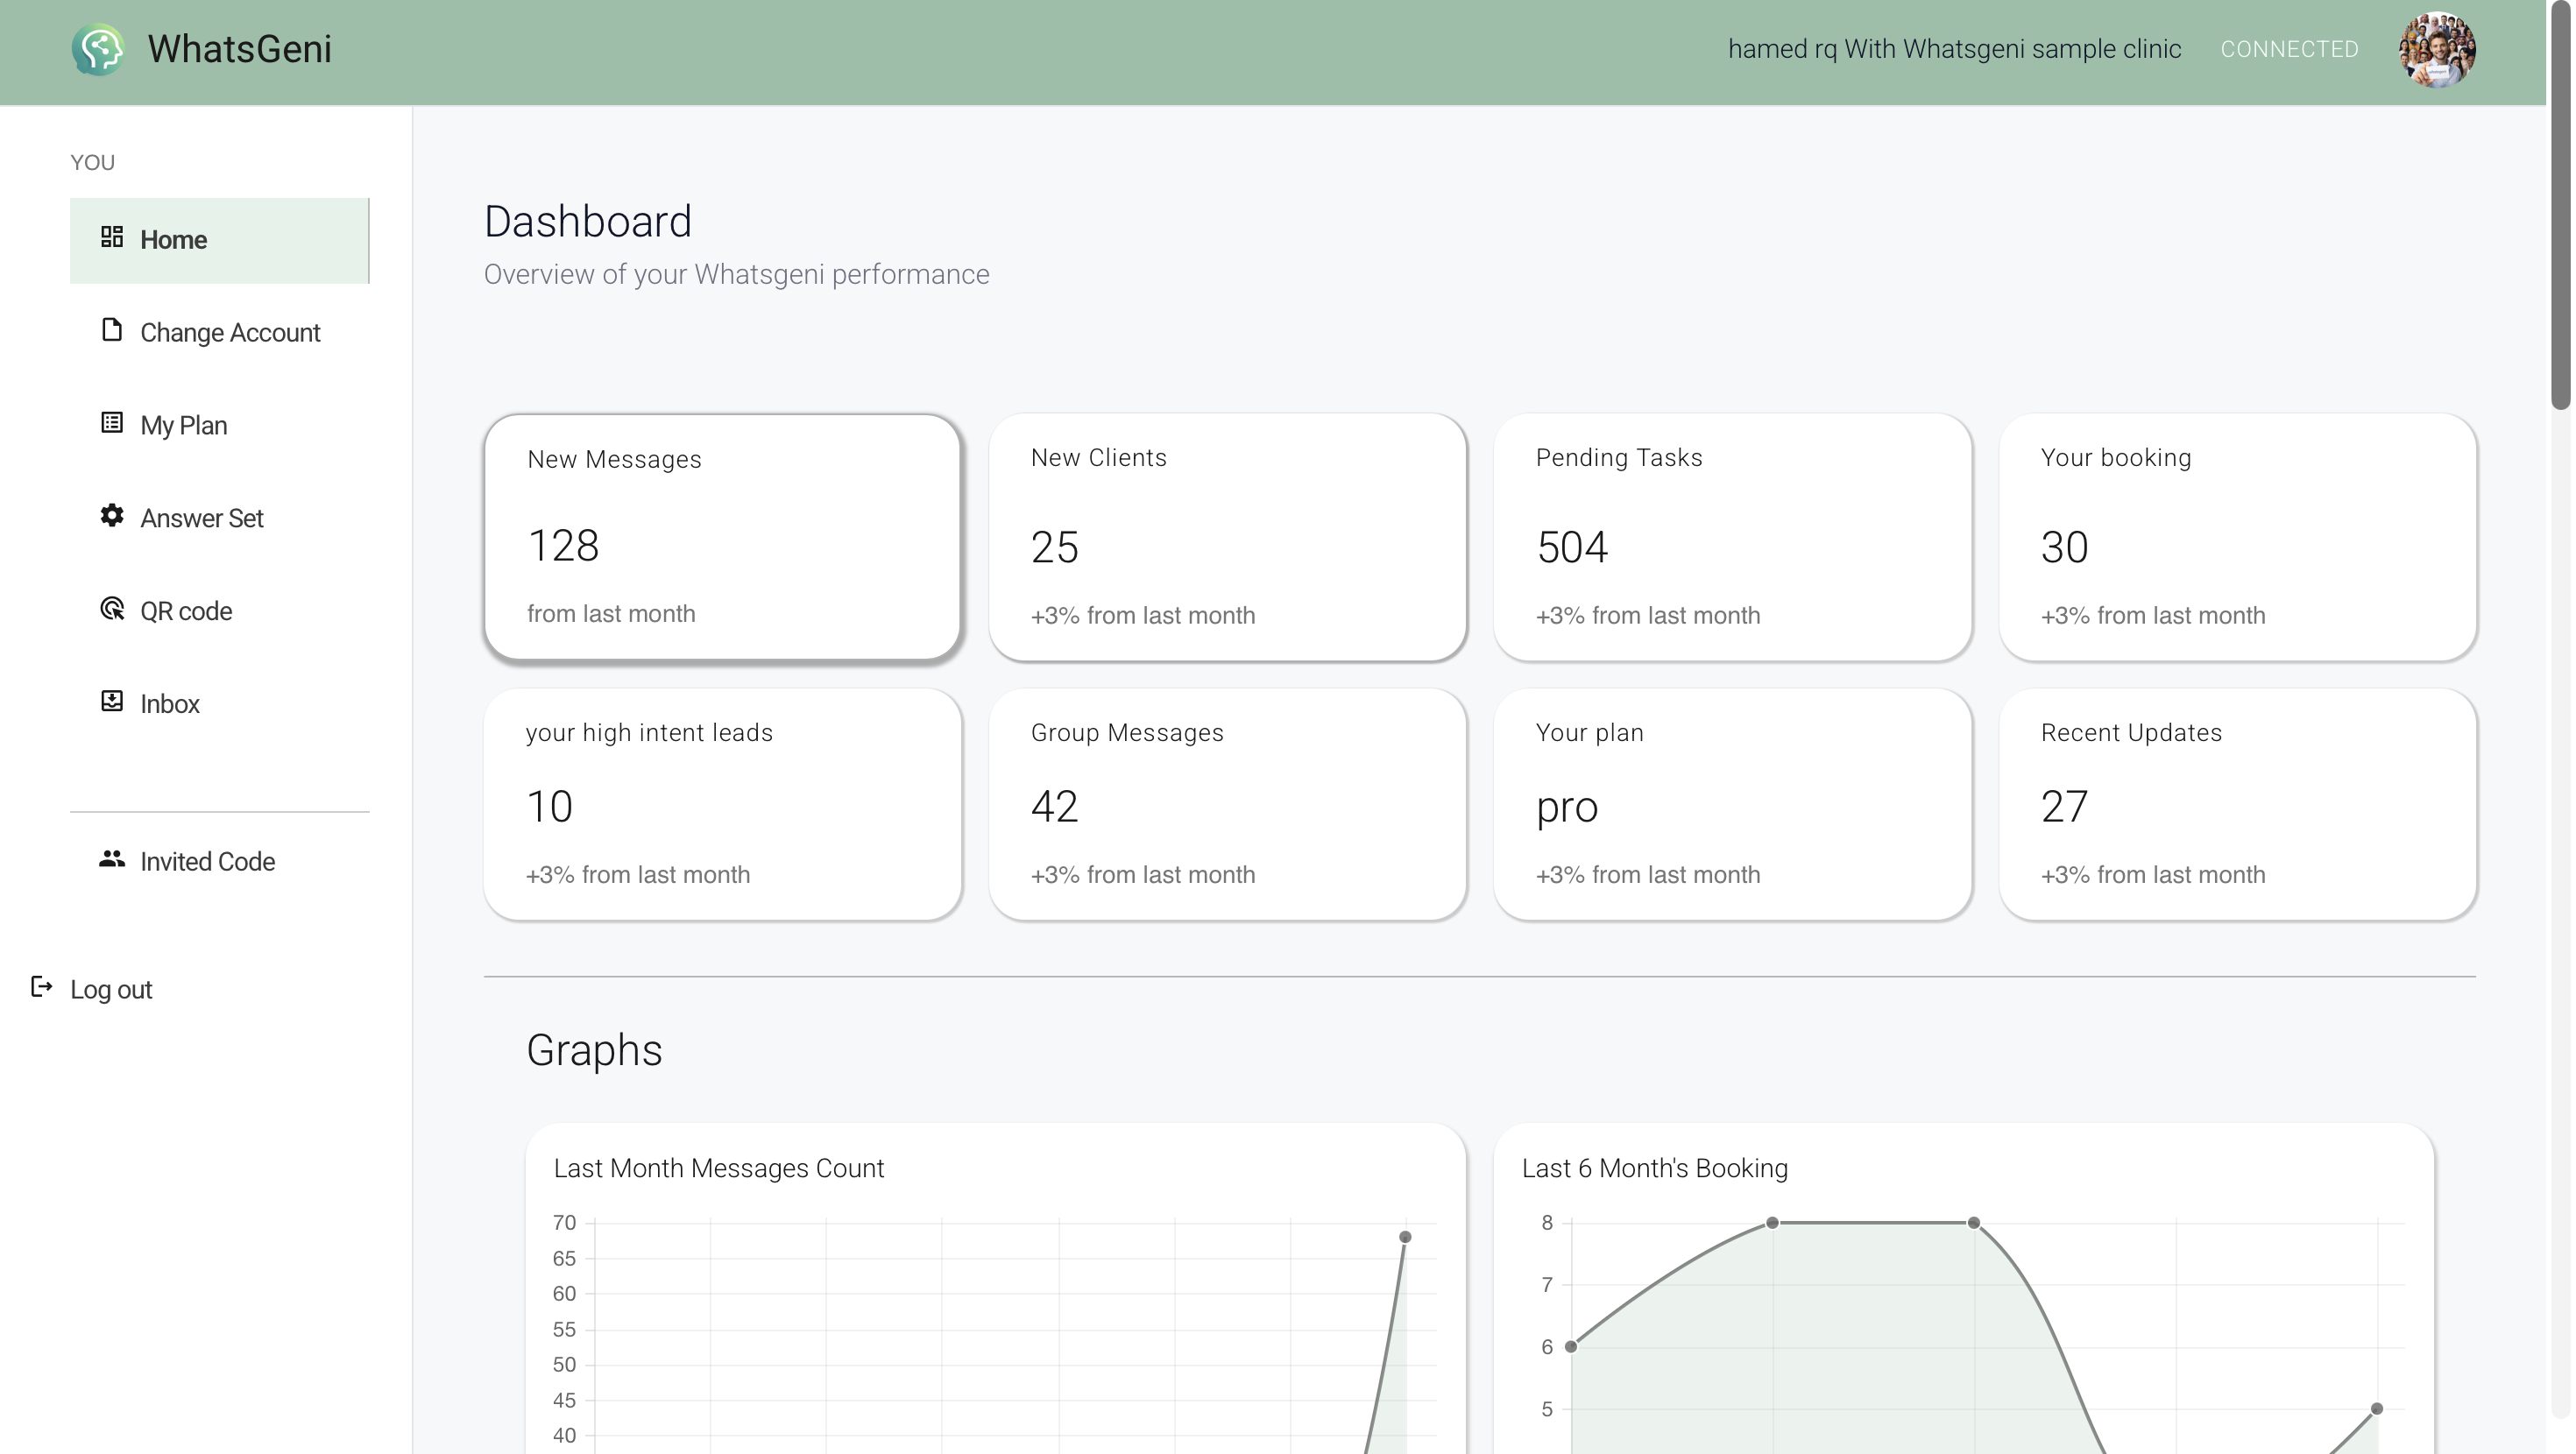Open the New Clients card
Image resolution: width=2576 pixels, height=1454 pixels.
[x=1227, y=537]
